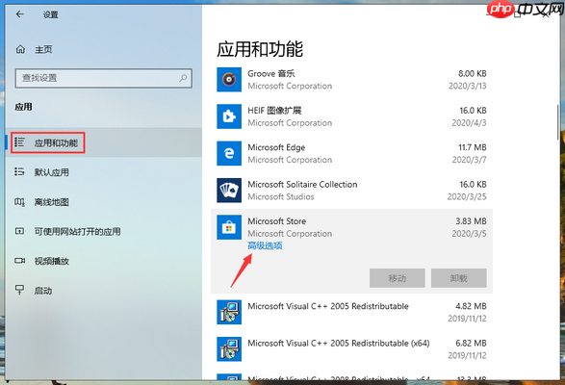Select the HEIF 图像扩展 app icon
This screenshot has height=385, width=565.
pyautogui.click(x=229, y=116)
